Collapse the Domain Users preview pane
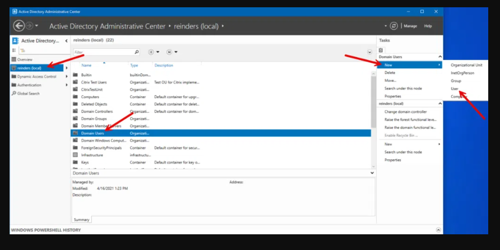The image size is (500, 250). click(x=372, y=174)
